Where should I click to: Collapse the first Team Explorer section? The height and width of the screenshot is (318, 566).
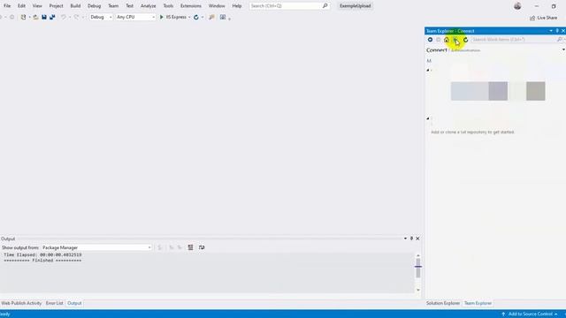[x=428, y=70]
